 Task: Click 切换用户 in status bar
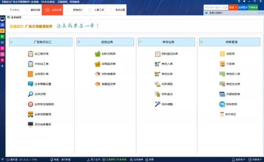[x=255, y=160]
